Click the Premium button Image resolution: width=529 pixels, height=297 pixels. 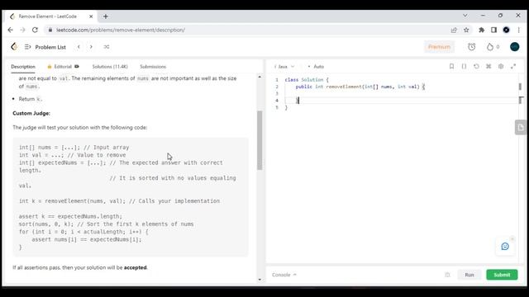point(439,47)
